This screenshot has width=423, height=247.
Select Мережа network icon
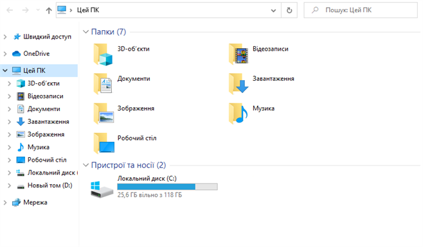click(17, 202)
